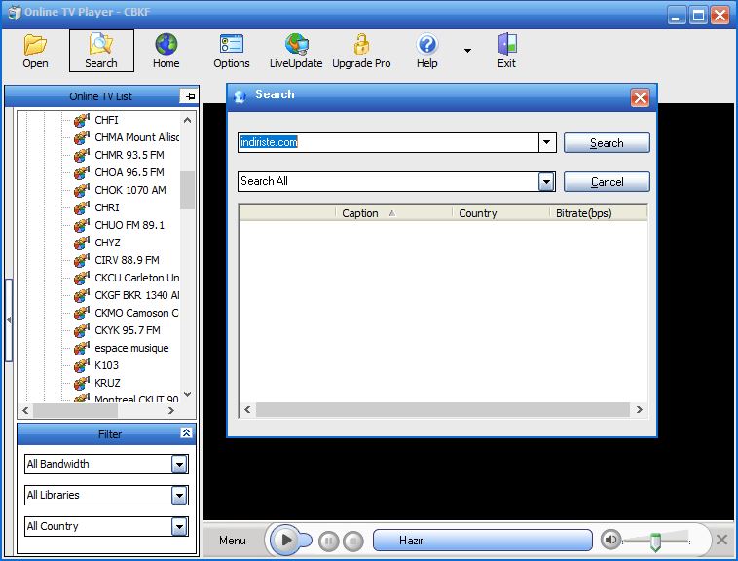The height and width of the screenshot is (561, 738).
Task: Select the KRUZ station
Action: click(x=107, y=383)
